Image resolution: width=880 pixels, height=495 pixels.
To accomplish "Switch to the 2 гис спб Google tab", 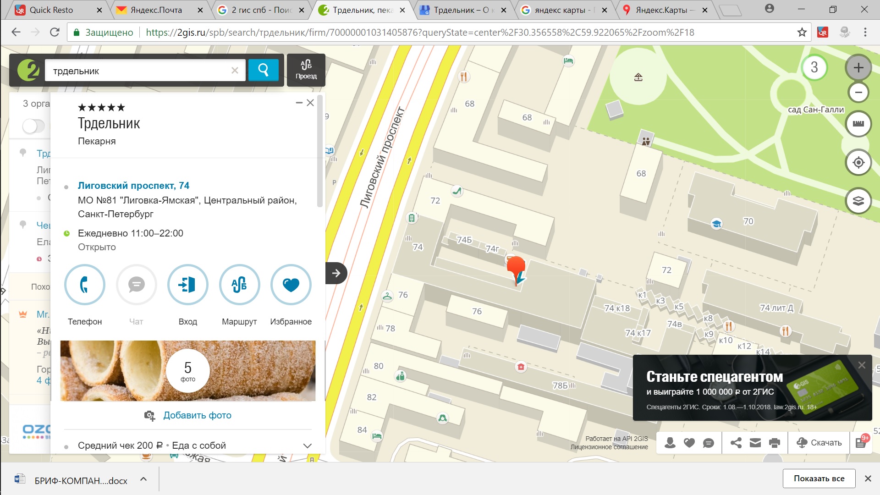I will coord(260,10).
